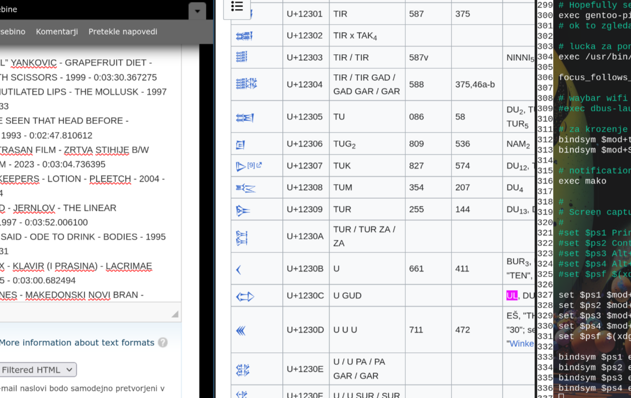
Task: Follow More information about text formats link
Action: coord(77,343)
